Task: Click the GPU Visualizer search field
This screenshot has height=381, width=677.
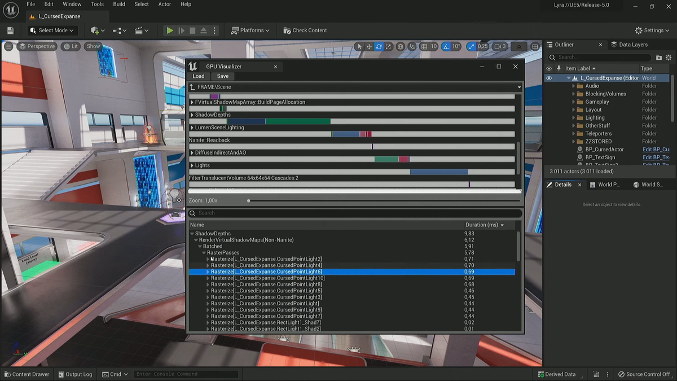Action: click(x=355, y=213)
